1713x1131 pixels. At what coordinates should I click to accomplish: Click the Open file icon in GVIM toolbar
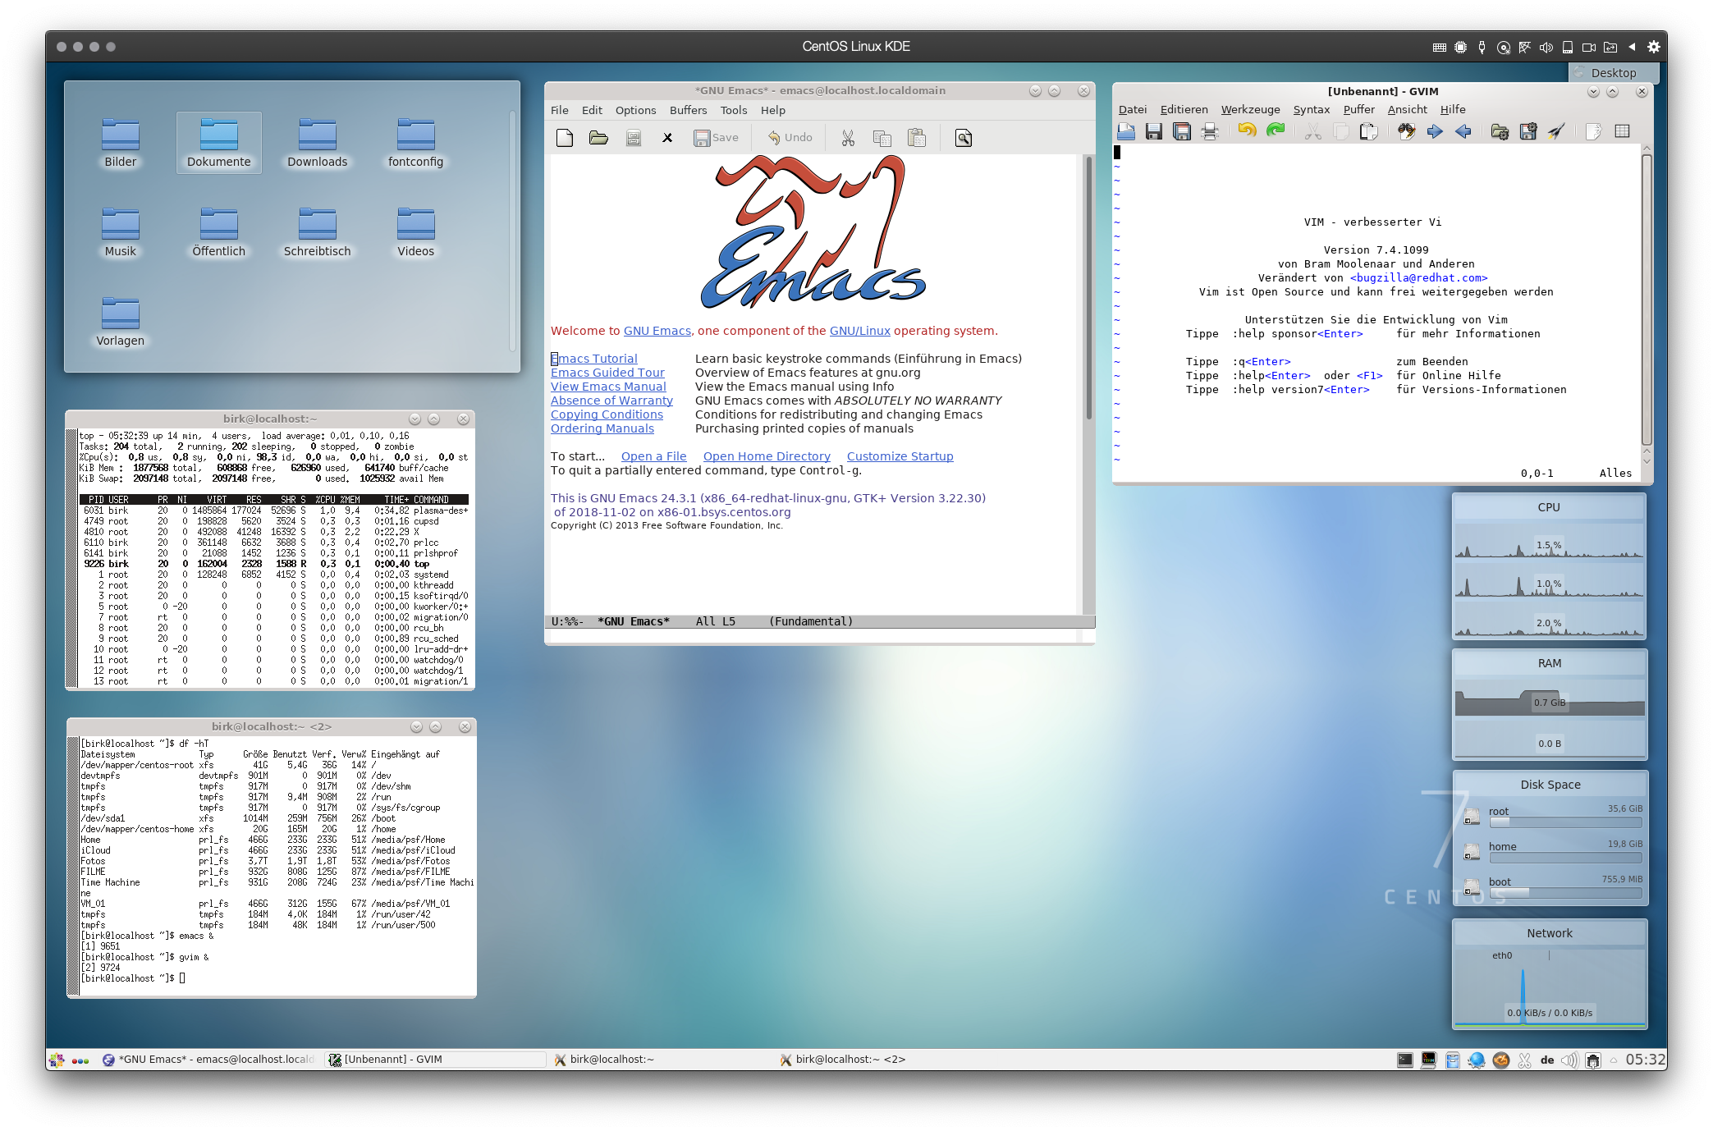click(x=1126, y=131)
